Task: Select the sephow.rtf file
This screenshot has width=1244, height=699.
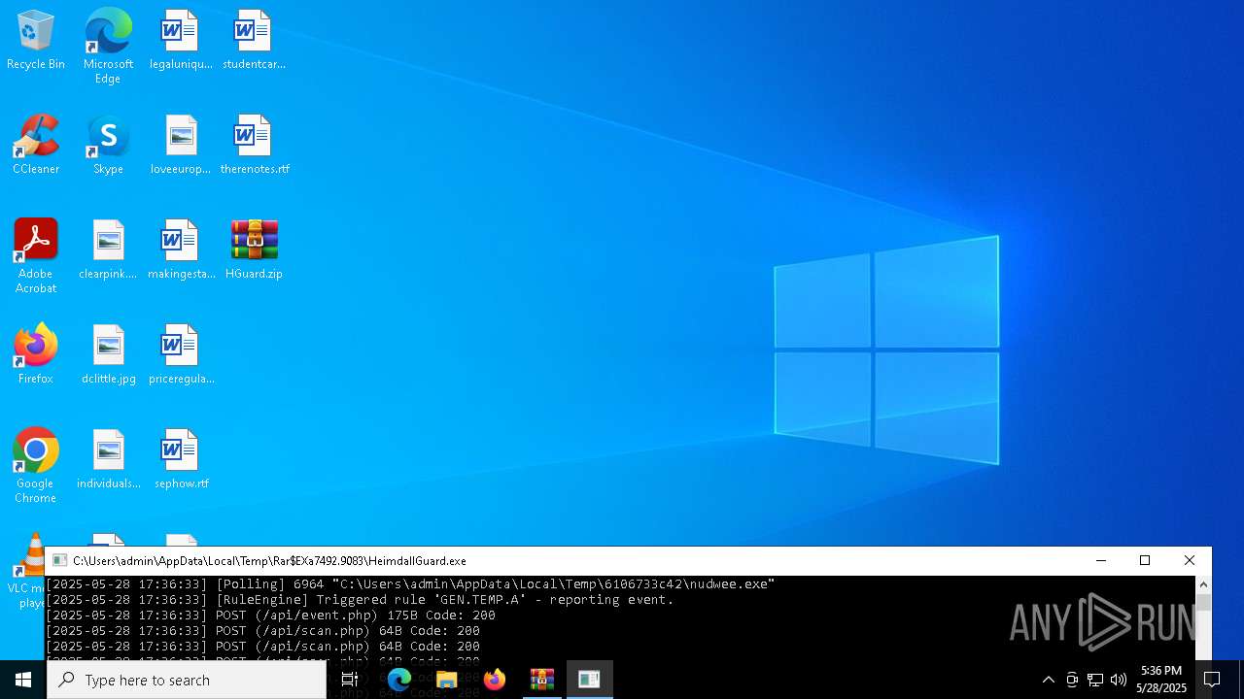Action: [x=181, y=460]
